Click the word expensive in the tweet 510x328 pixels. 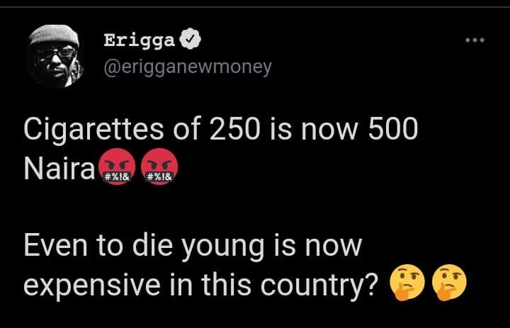pyautogui.click(x=92, y=285)
